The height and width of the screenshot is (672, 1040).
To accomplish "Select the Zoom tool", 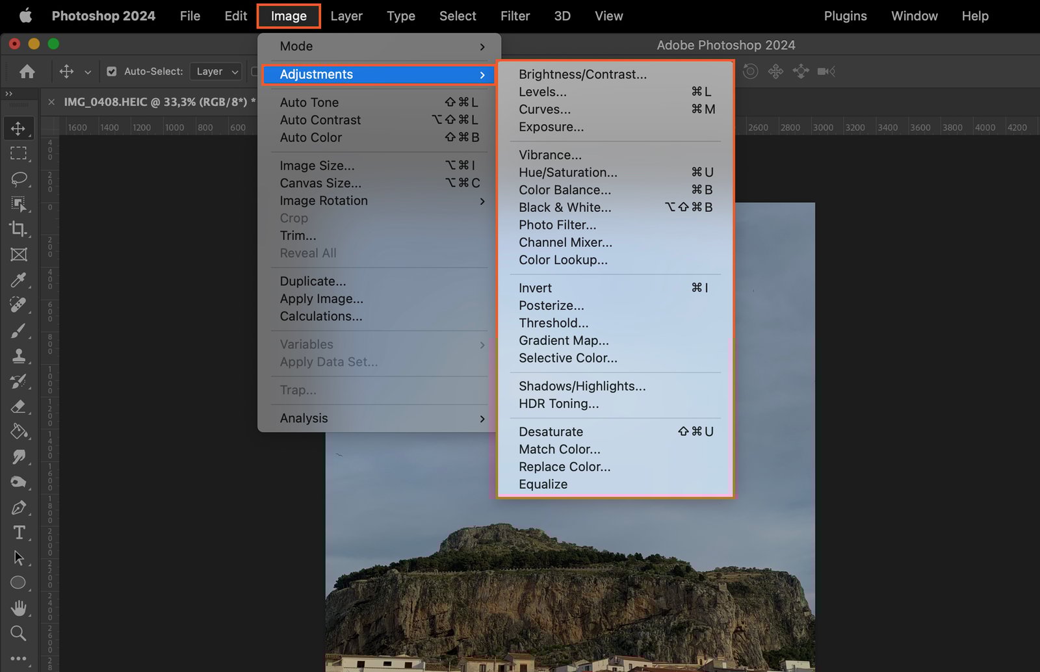I will click(x=18, y=633).
